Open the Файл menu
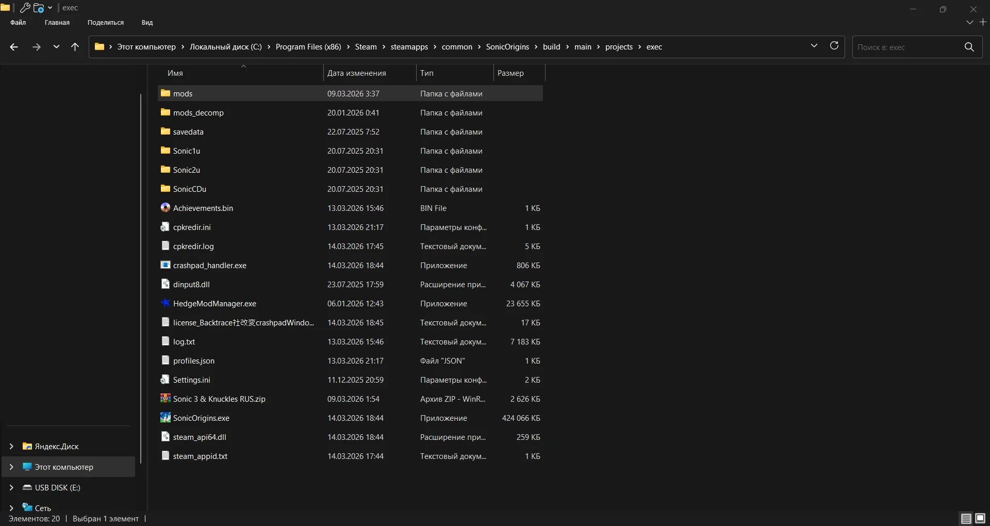This screenshot has height=526, width=990. pos(18,23)
